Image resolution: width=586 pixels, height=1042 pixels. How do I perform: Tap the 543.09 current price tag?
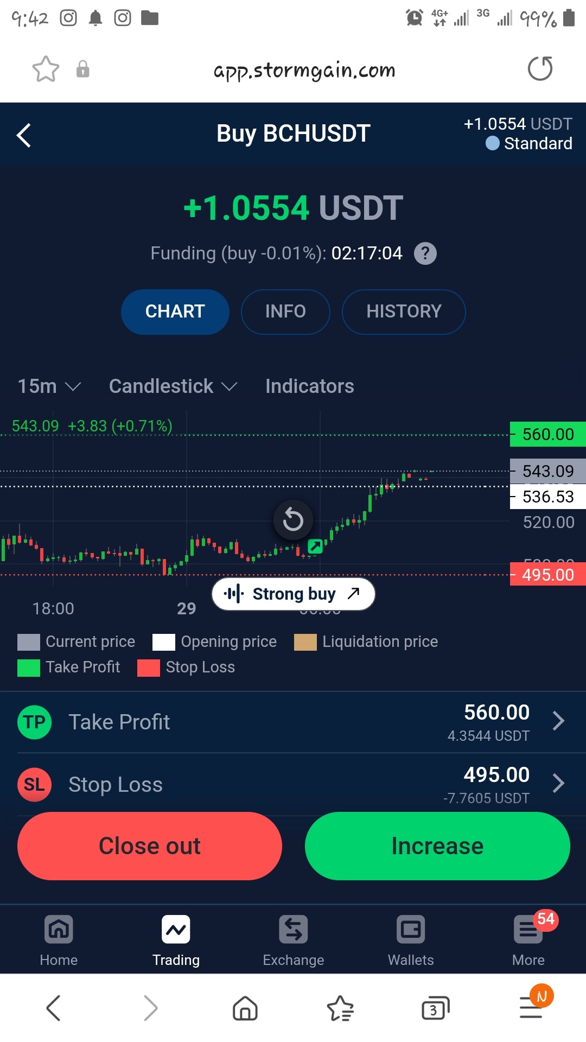coord(548,471)
